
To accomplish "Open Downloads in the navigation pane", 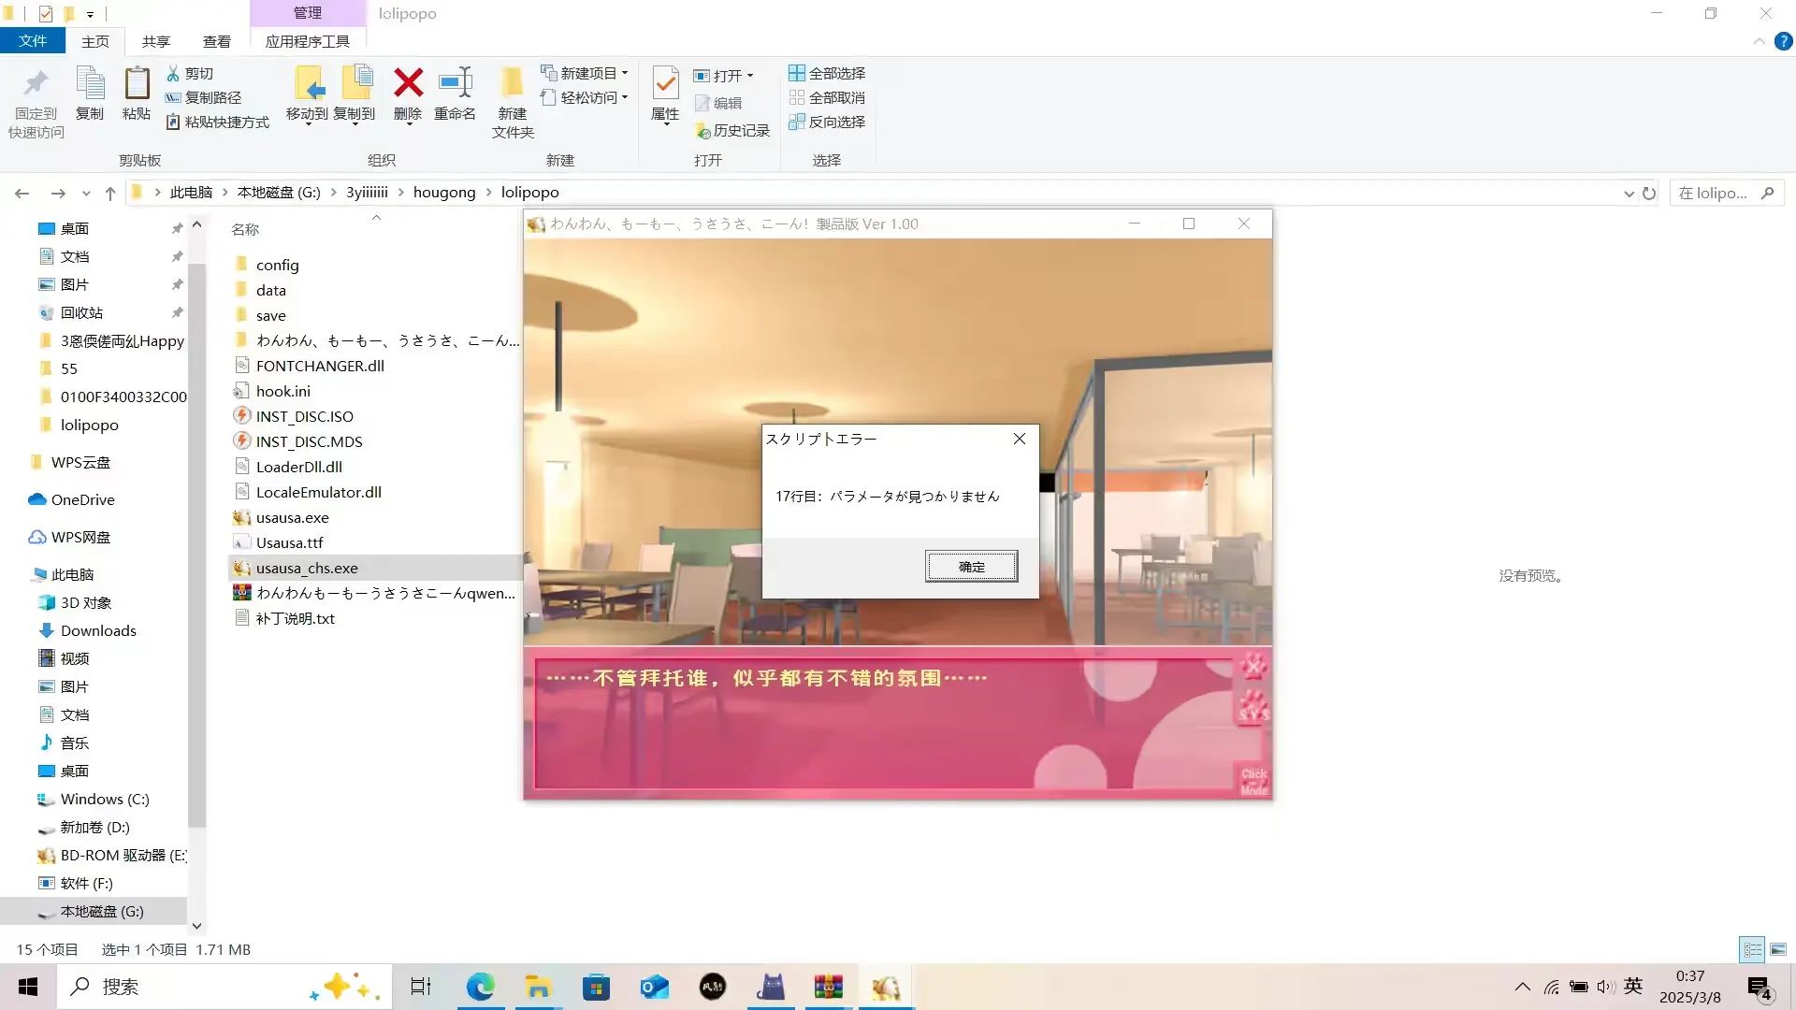I will (98, 631).
